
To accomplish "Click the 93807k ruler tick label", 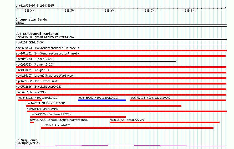I will pyautogui.click(x=149, y=11).
